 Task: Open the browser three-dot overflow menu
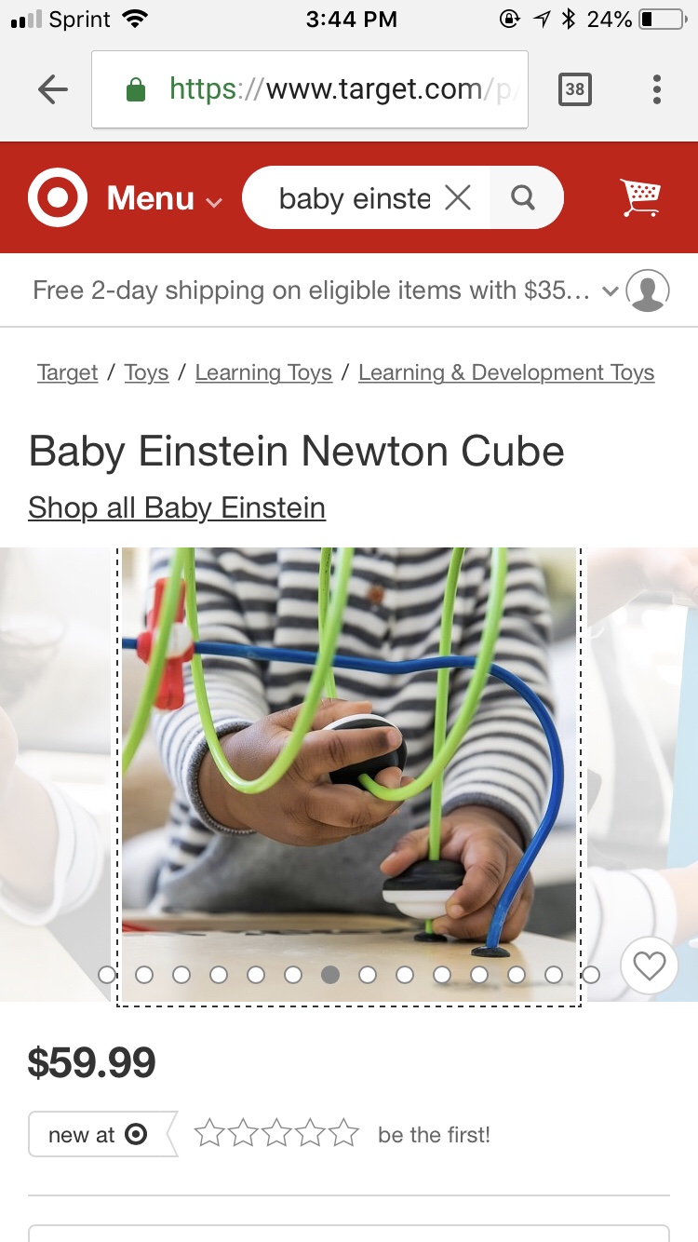[x=657, y=89]
